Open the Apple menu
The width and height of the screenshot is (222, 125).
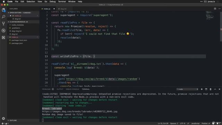click(x=4, y=1)
